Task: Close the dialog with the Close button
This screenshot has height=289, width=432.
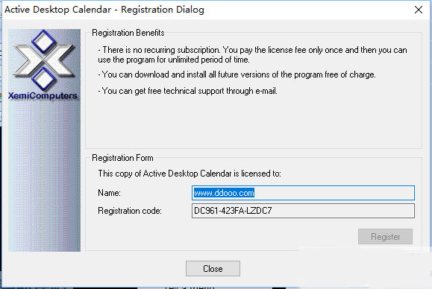Action: click(213, 268)
